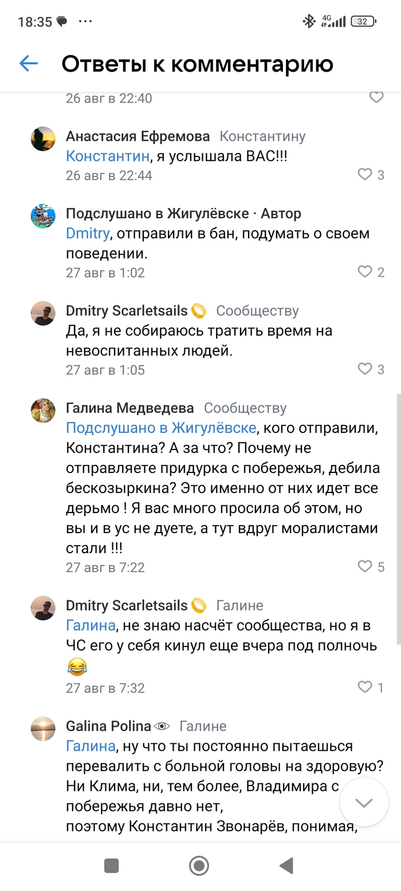The image size is (401, 891).
Task: Open Подслушано в Жигулёвске community avatar
Action: pos(43,216)
